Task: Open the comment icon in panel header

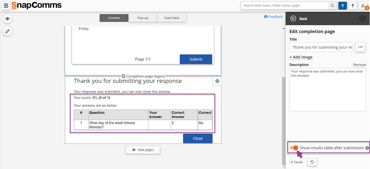Action: point(362,19)
